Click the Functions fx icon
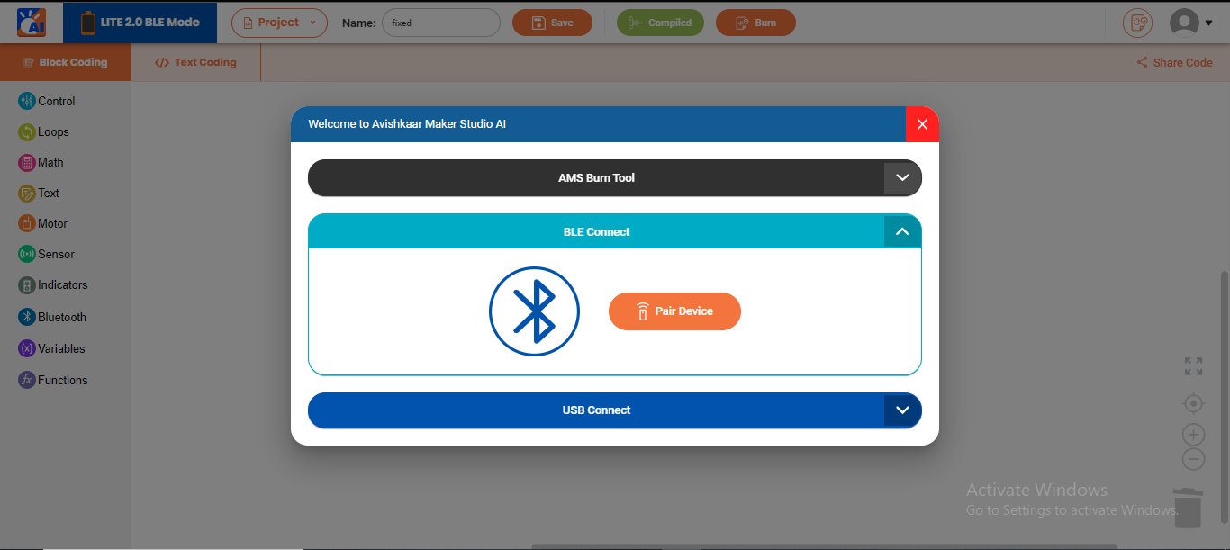Screen dimensions: 1230x550 [27, 380]
